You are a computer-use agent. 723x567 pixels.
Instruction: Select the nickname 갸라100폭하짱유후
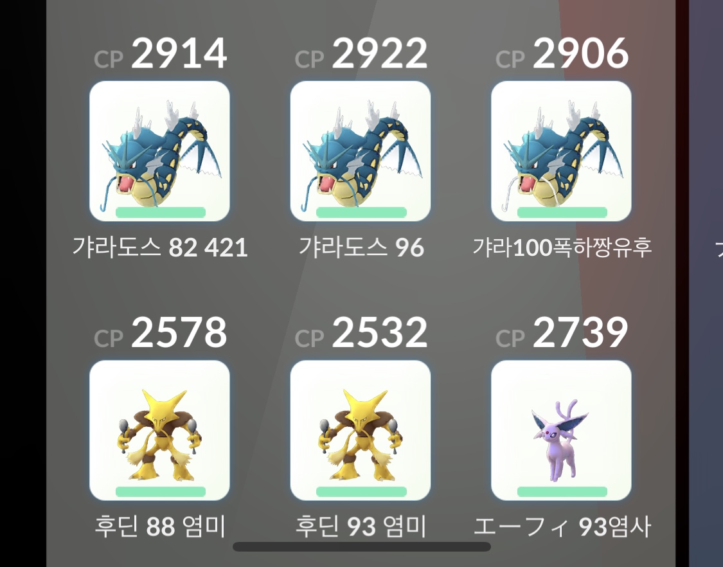[x=562, y=248]
